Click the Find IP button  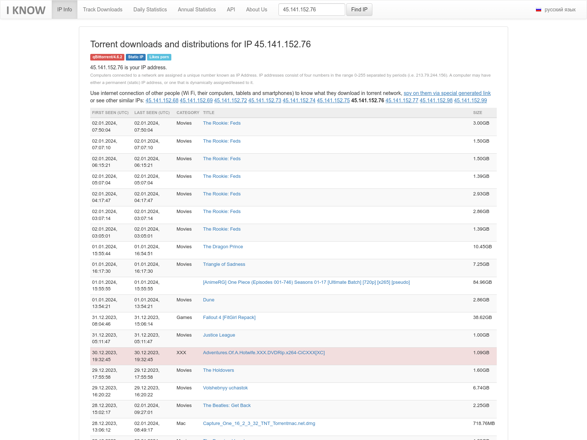click(x=359, y=10)
